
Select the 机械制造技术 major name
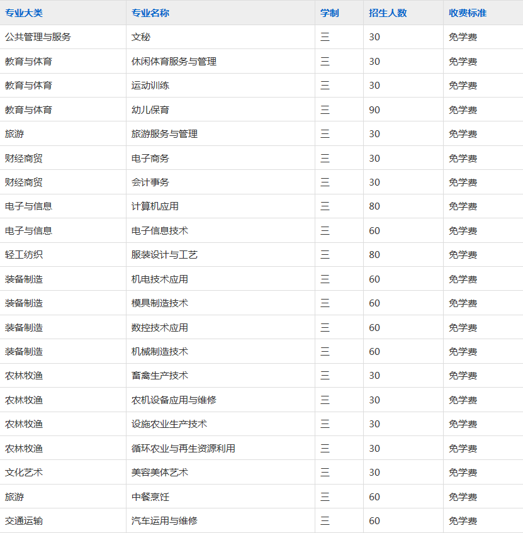[160, 352]
